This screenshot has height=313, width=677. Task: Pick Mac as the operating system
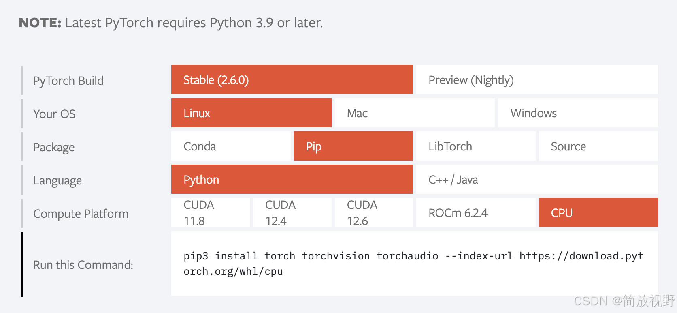[414, 113]
